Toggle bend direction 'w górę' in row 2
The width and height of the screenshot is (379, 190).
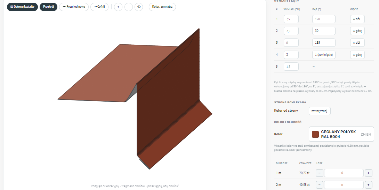point(357,31)
